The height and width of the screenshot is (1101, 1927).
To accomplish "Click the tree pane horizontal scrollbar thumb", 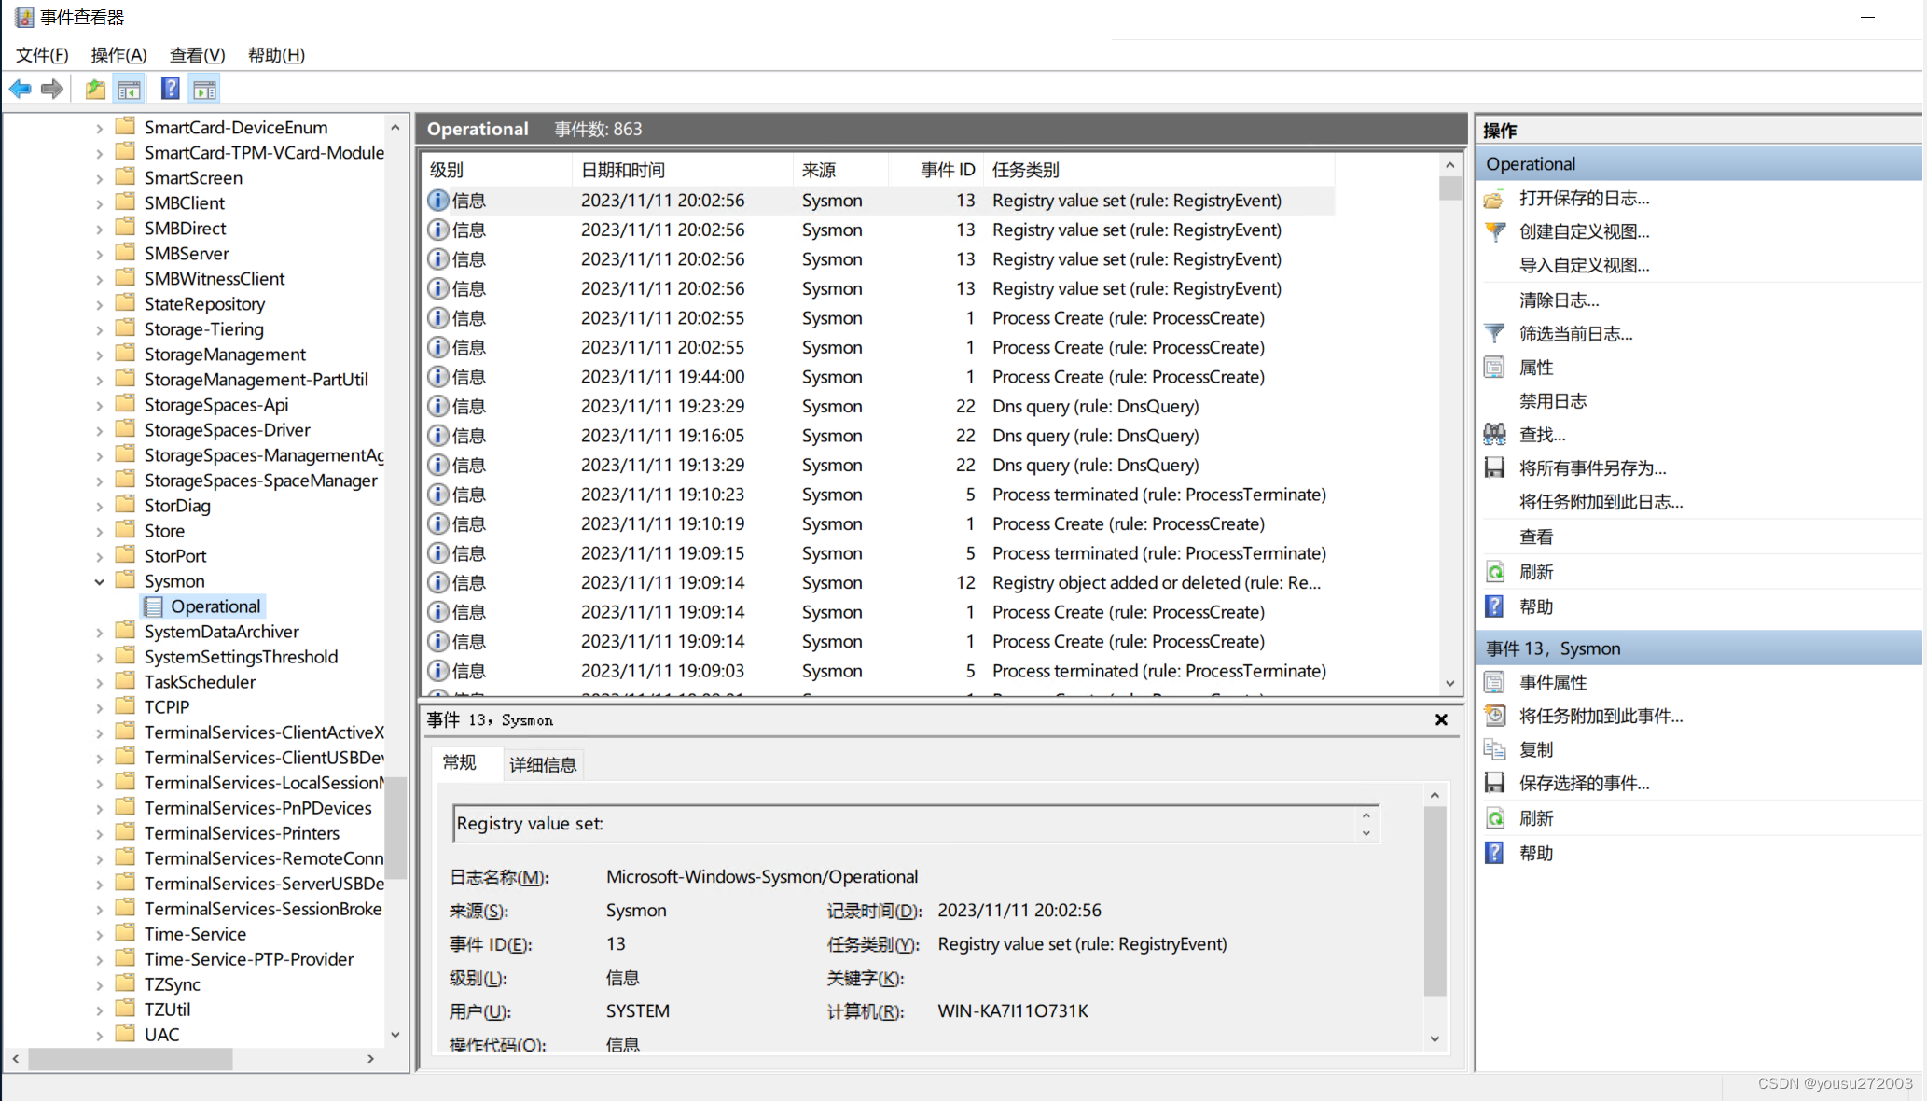I will point(131,1059).
